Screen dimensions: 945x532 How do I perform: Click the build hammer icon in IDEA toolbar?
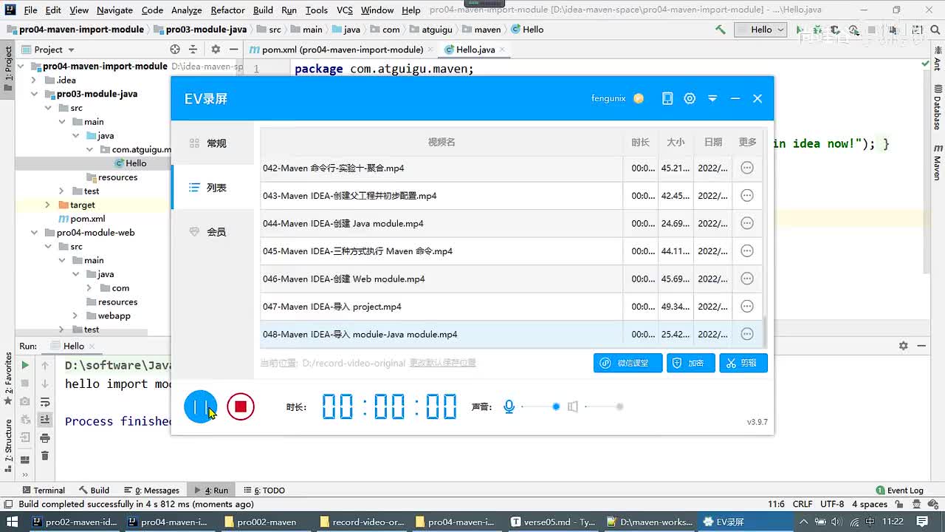[x=721, y=30]
